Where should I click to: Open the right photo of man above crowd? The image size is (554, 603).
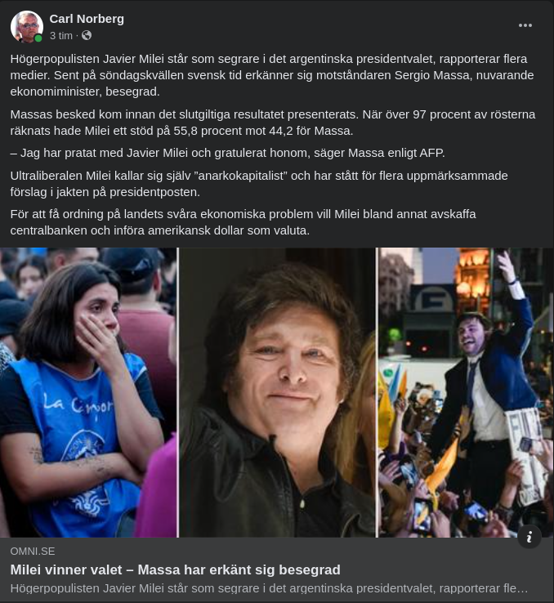click(x=466, y=392)
